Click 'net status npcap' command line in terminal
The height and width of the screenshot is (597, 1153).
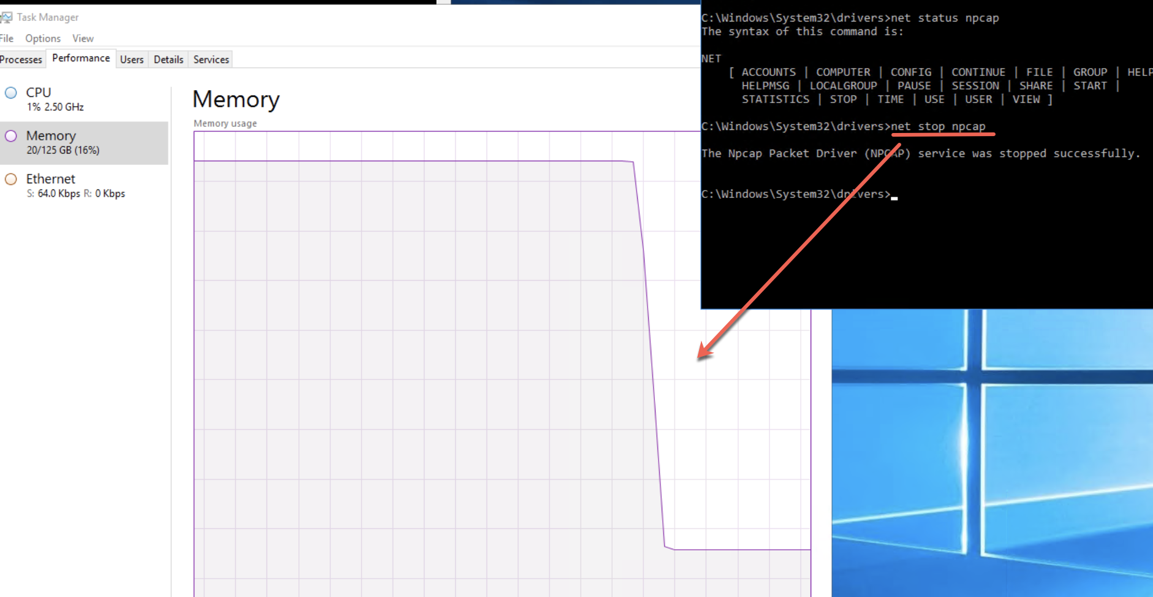(x=850, y=18)
